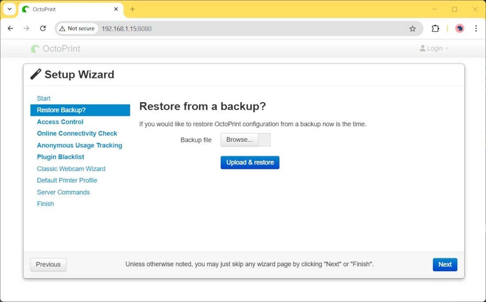The height and width of the screenshot is (302, 486).
Task: Go back with the browser back arrow
Action: (11, 29)
